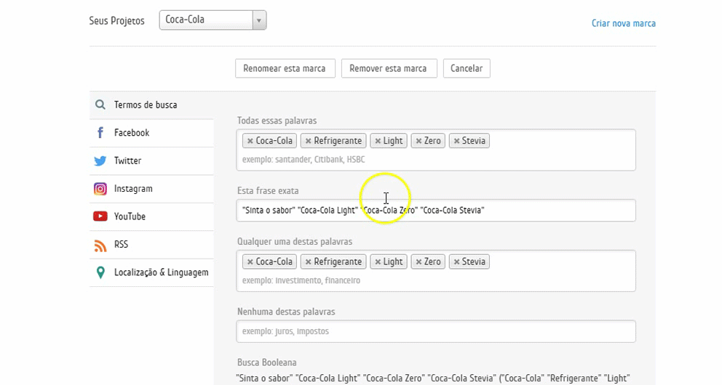
Task: Remove Stevia tag in Qualquer uma destas palavras
Action: coord(456,262)
